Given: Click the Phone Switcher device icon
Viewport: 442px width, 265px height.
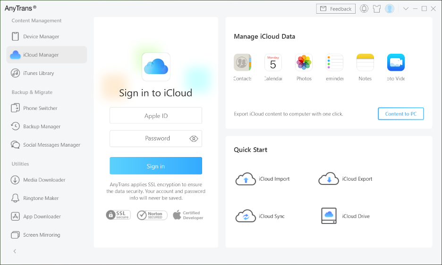Looking at the screenshot, I should point(15,108).
